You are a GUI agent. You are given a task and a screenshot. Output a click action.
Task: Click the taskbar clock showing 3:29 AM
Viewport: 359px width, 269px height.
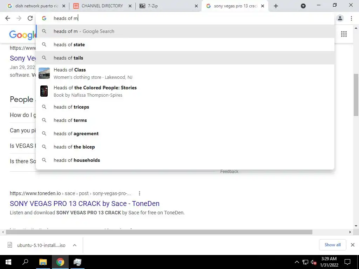point(329,262)
